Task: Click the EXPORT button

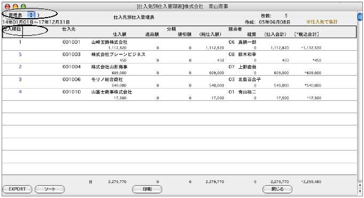Action: click(x=17, y=189)
